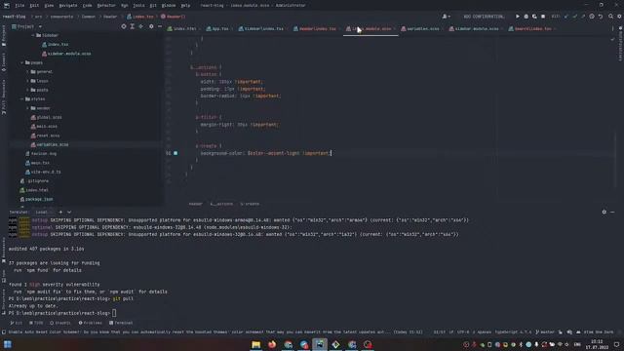Open IDE settings gear in main toolbar

click(x=620, y=17)
